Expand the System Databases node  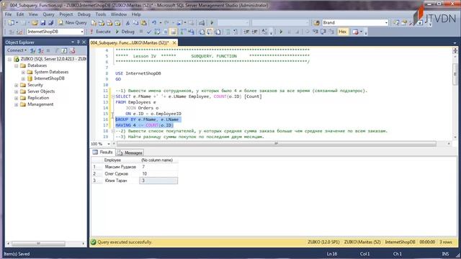point(23,72)
